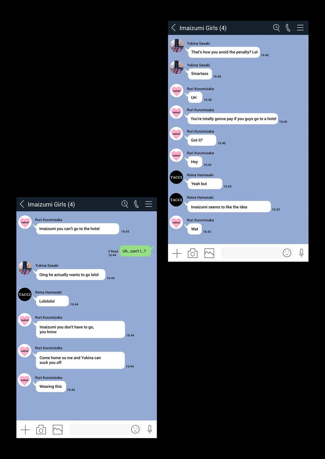Tap the phone icon in the lower-left chat header
This screenshot has width=325, height=459.
[x=136, y=204]
